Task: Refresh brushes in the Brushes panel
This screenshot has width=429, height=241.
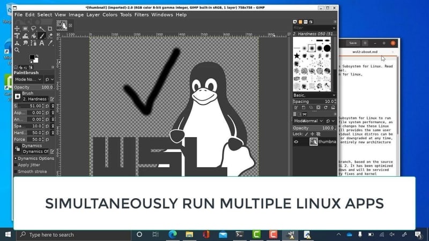Action: click(x=326, y=108)
